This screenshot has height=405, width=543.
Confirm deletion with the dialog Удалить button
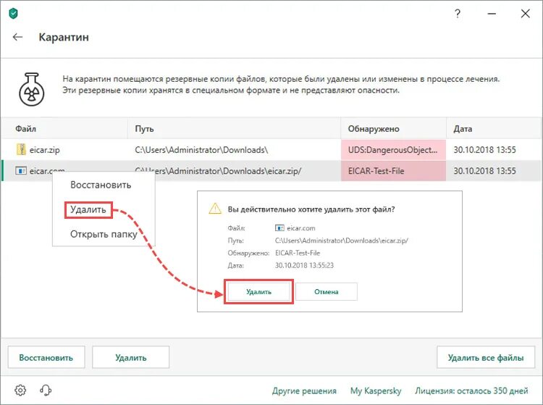258,291
